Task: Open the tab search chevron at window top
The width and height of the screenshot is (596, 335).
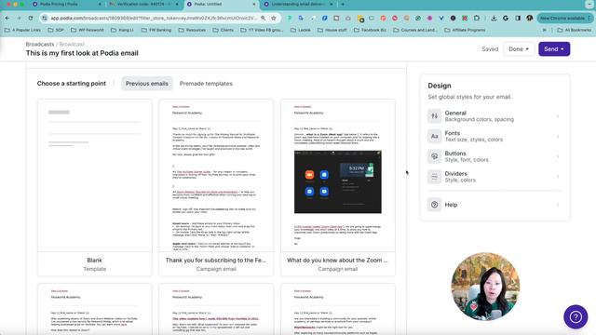Action: pyautogui.click(x=589, y=4)
